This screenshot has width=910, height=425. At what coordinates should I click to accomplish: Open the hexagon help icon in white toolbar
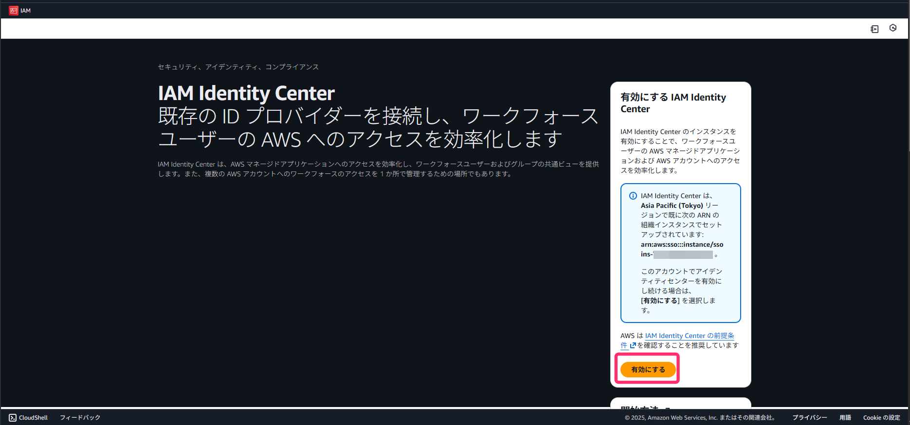(893, 28)
